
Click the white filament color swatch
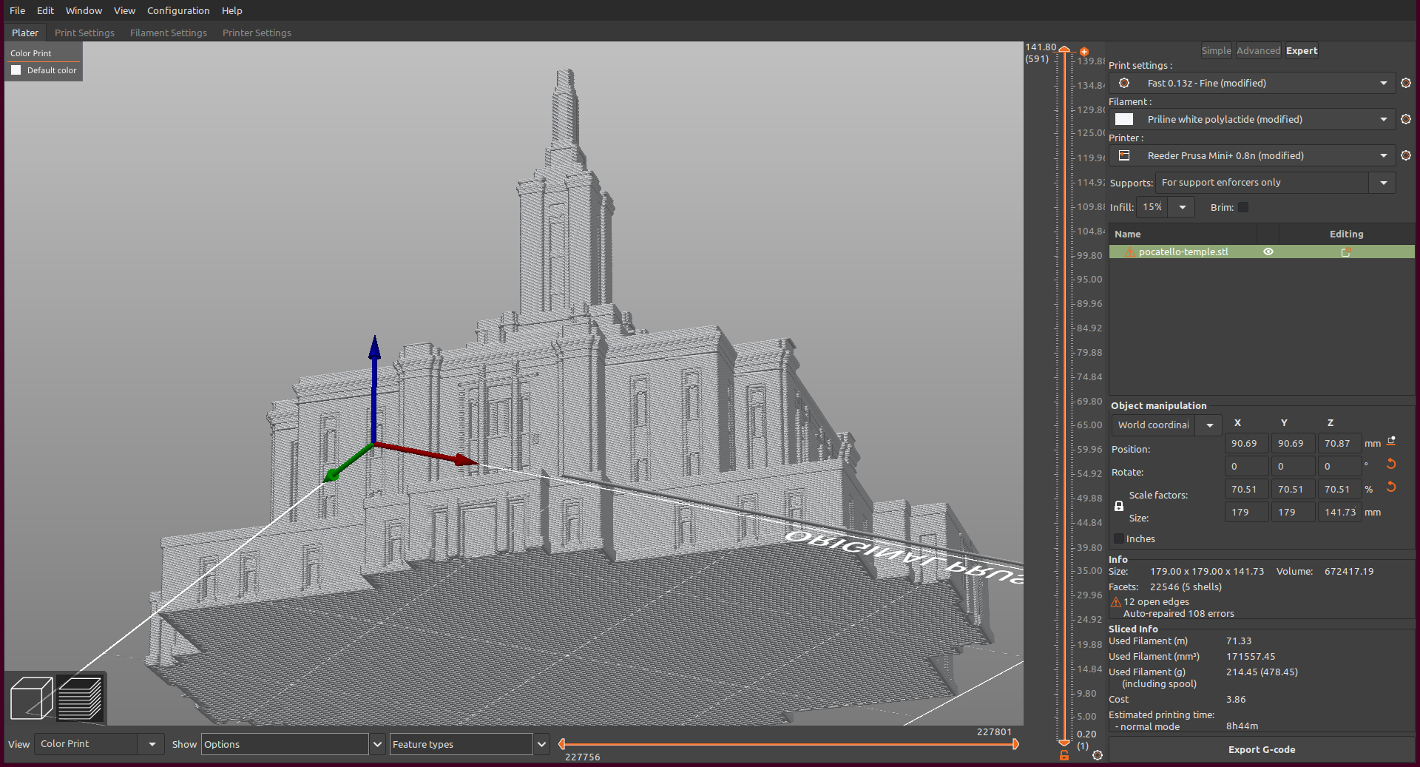click(x=1124, y=119)
